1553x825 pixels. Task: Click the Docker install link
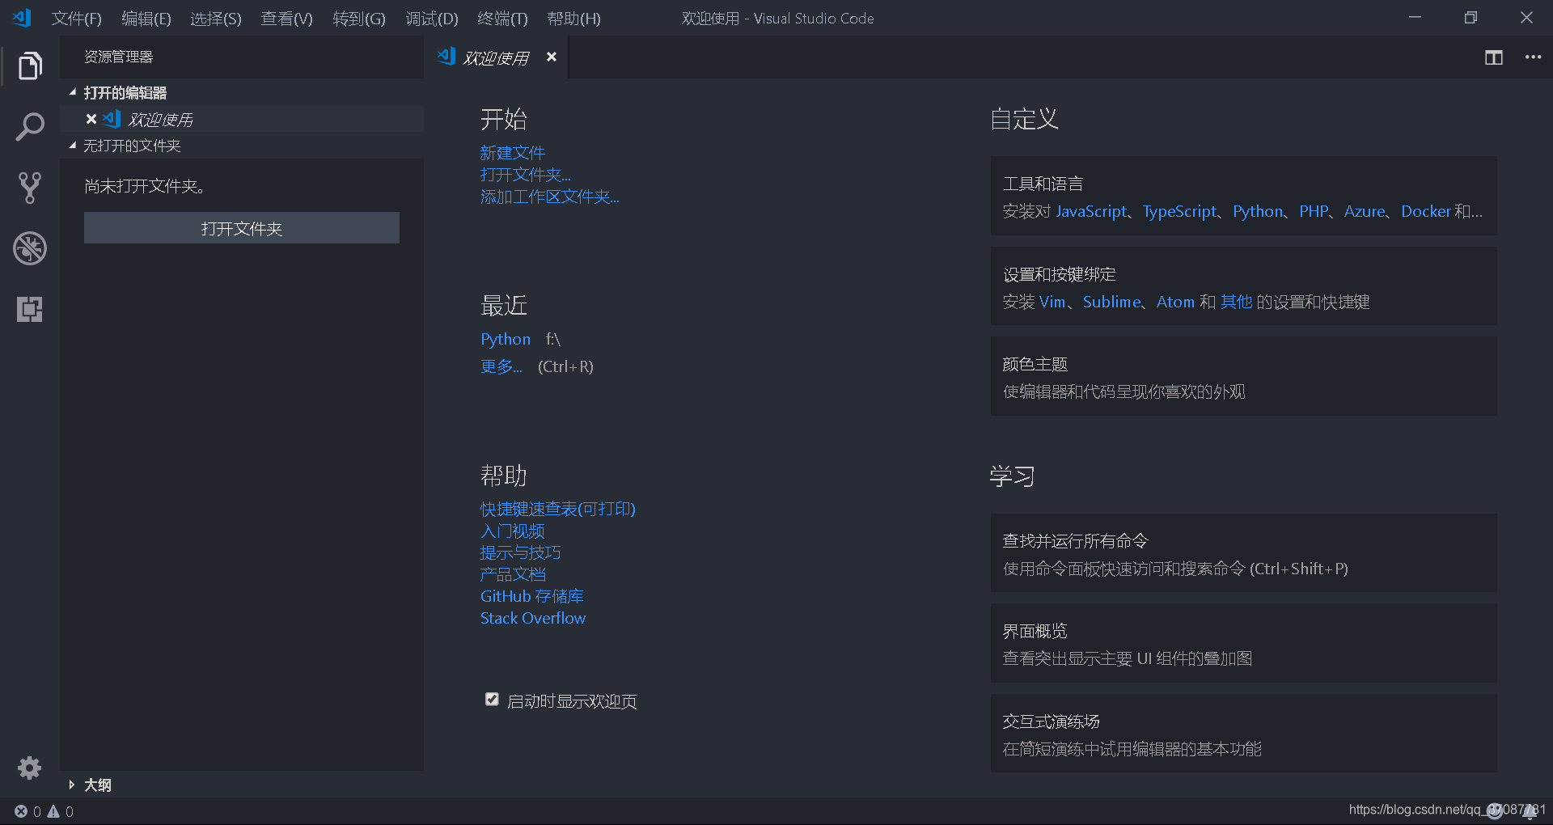1426,211
